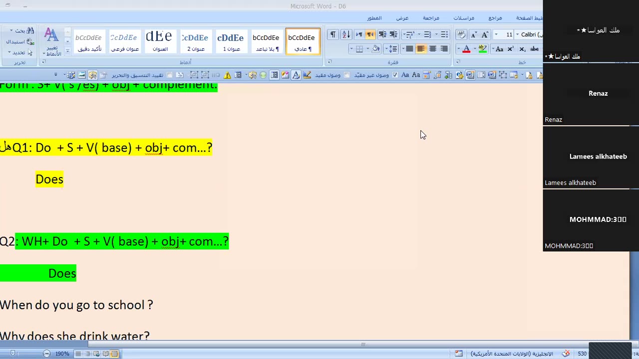Apply the green text highlight color
This screenshot has height=359, width=639.
[x=483, y=49]
